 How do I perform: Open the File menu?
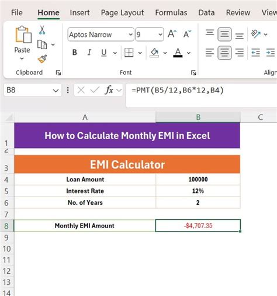(x=17, y=13)
